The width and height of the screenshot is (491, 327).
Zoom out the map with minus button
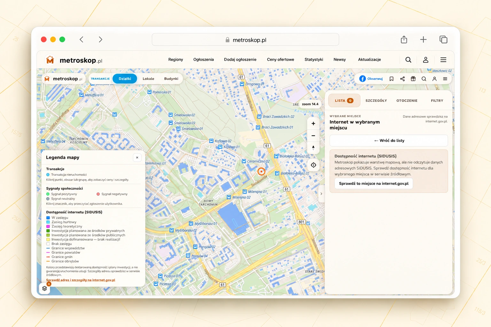(x=313, y=136)
